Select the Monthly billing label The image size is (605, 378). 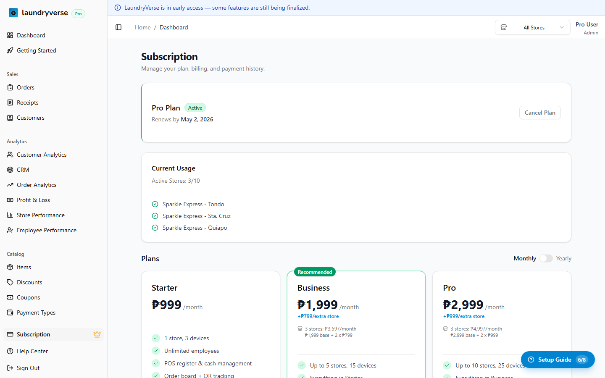(525, 258)
